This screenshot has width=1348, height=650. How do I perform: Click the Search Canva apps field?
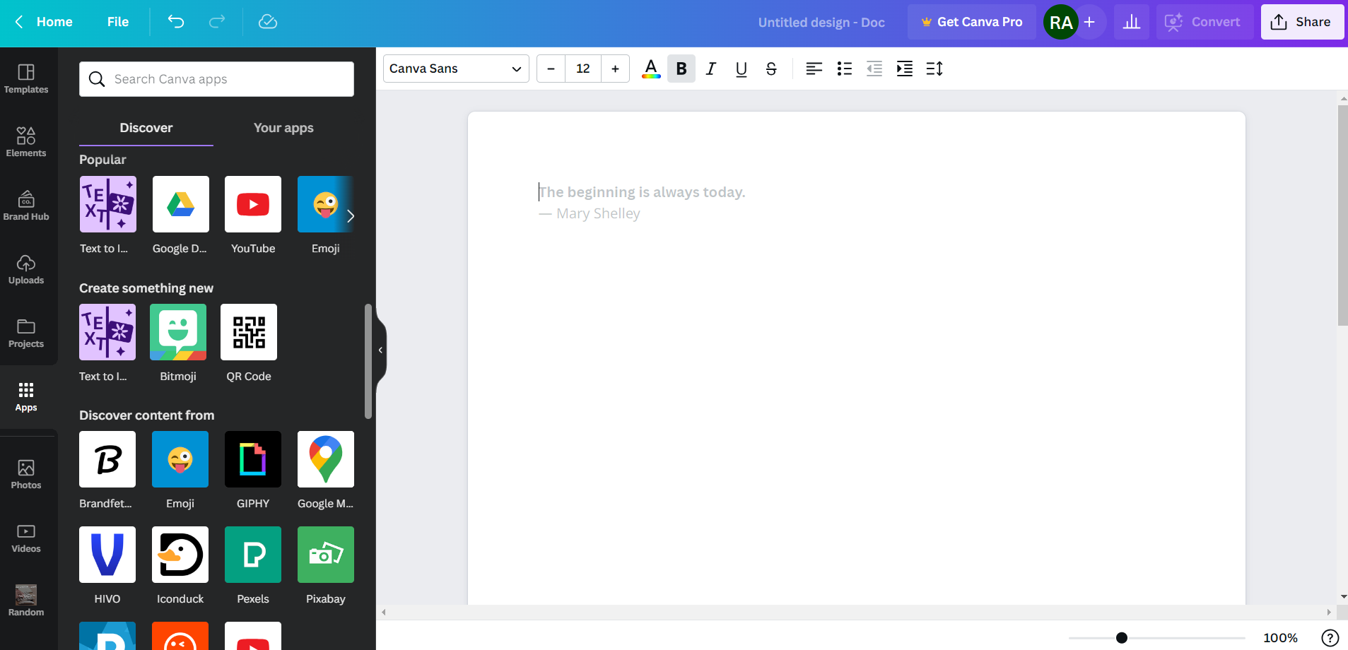[x=216, y=78]
